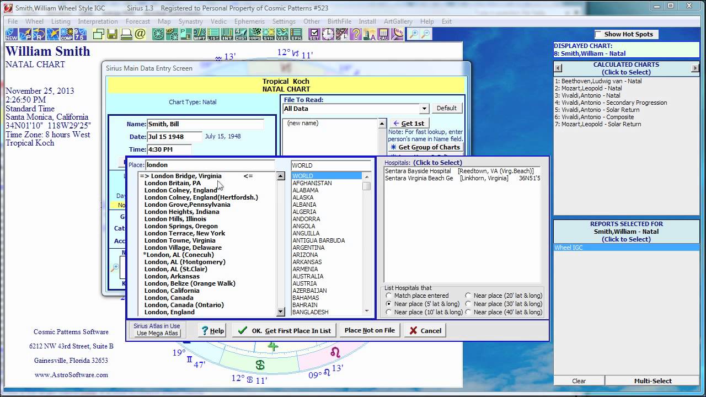Click the Help button in place dialog
Screen dimensions: 706x397
click(x=212, y=330)
